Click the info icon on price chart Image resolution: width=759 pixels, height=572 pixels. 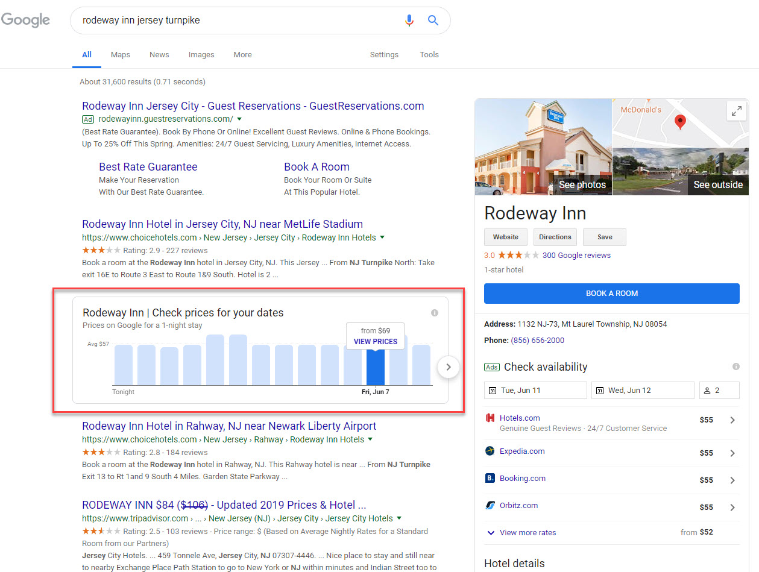click(435, 313)
